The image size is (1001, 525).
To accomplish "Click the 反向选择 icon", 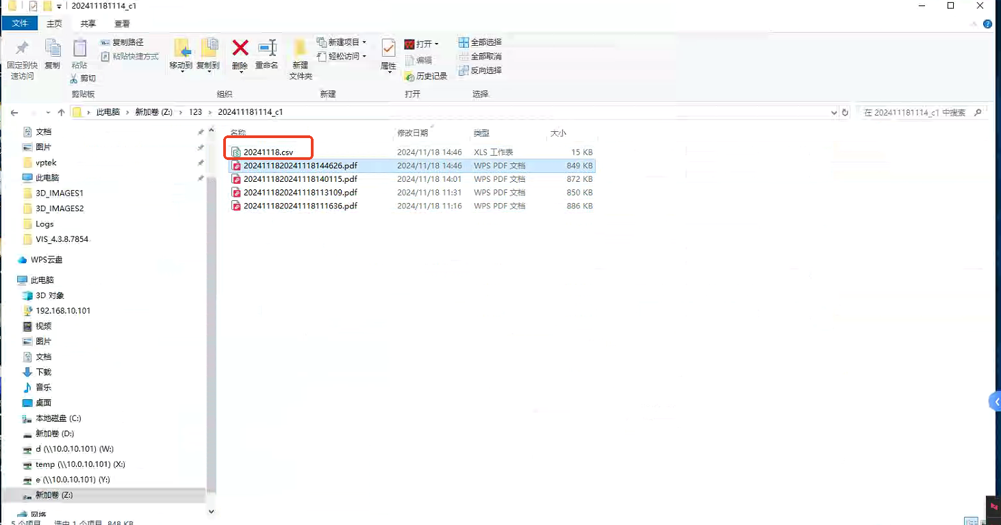I will click(464, 70).
